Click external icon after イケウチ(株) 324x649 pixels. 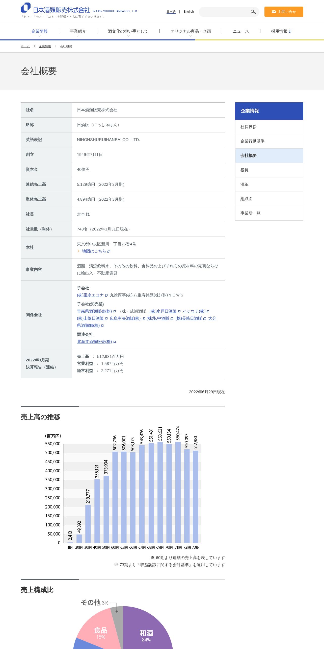[208, 311]
